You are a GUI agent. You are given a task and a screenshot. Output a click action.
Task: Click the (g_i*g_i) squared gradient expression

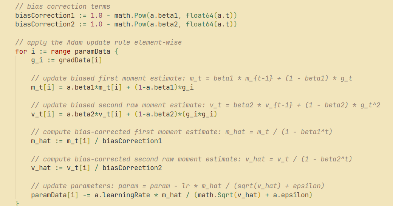pyautogui.click(x=200, y=114)
